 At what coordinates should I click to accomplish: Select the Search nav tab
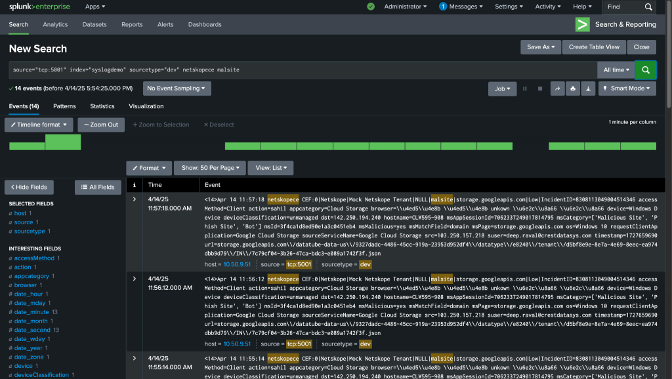[x=18, y=24]
